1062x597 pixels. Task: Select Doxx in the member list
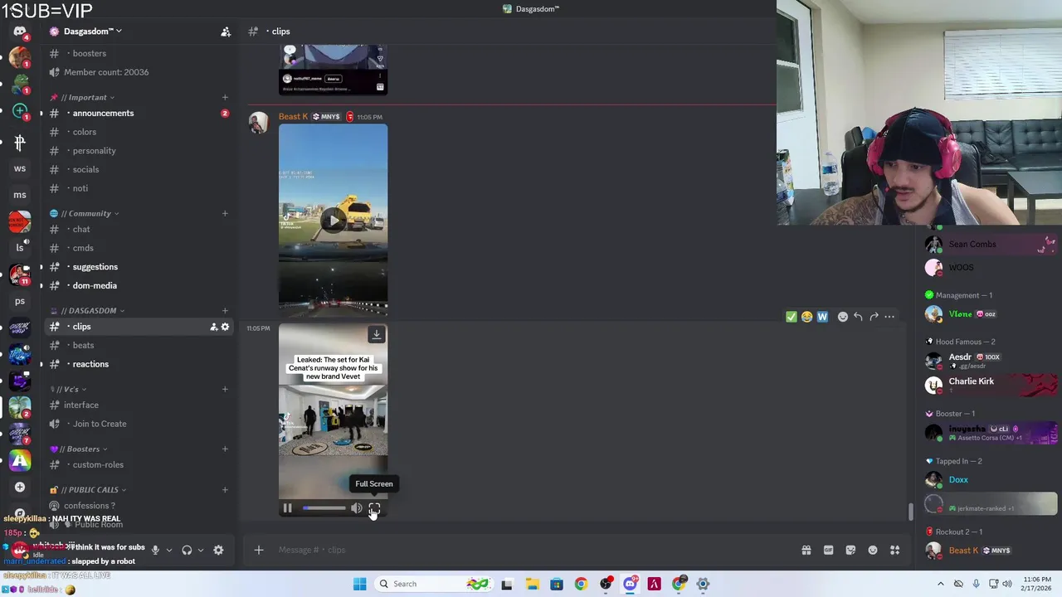[989, 479]
